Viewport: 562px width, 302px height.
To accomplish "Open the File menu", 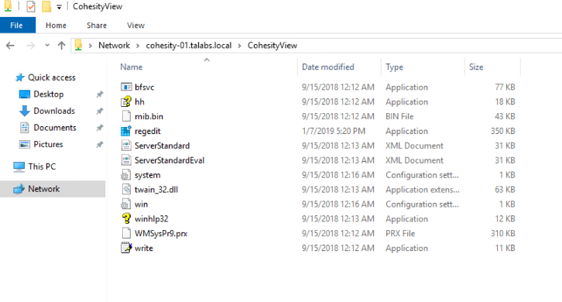I will (18, 26).
